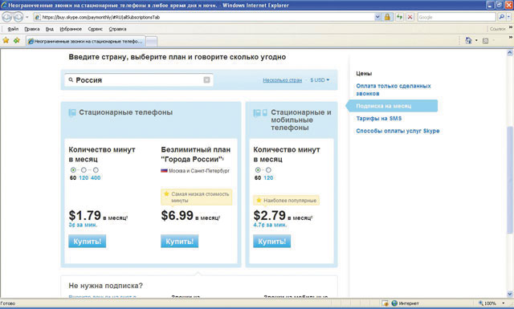Click the Россия country search field
514x309 pixels.
[x=139, y=80]
